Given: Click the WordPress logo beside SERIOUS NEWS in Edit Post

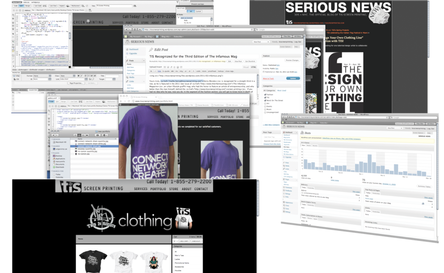Looking at the screenshot, I should pos(128,42).
